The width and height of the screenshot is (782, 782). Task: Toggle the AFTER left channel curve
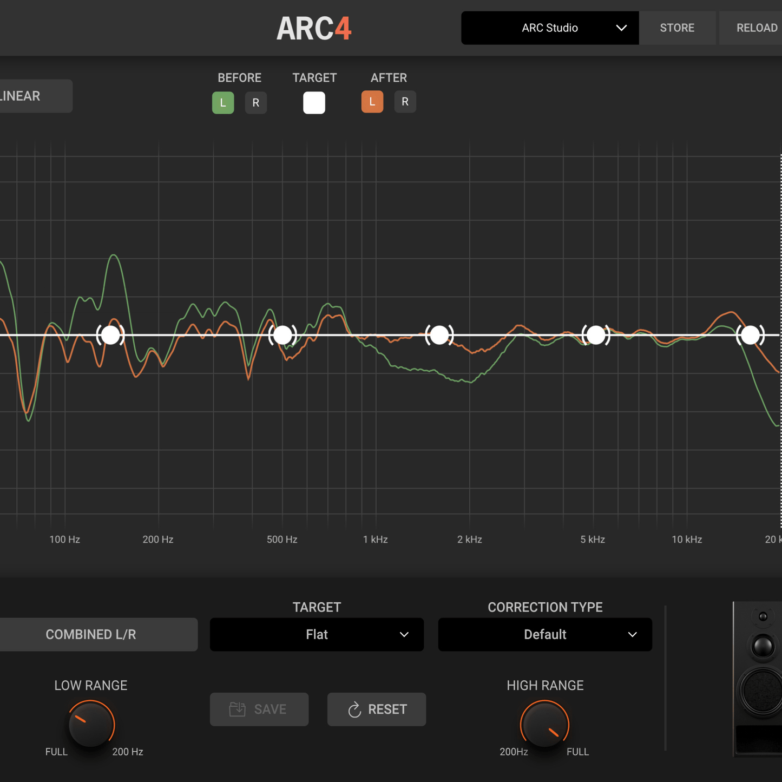(372, 102)
